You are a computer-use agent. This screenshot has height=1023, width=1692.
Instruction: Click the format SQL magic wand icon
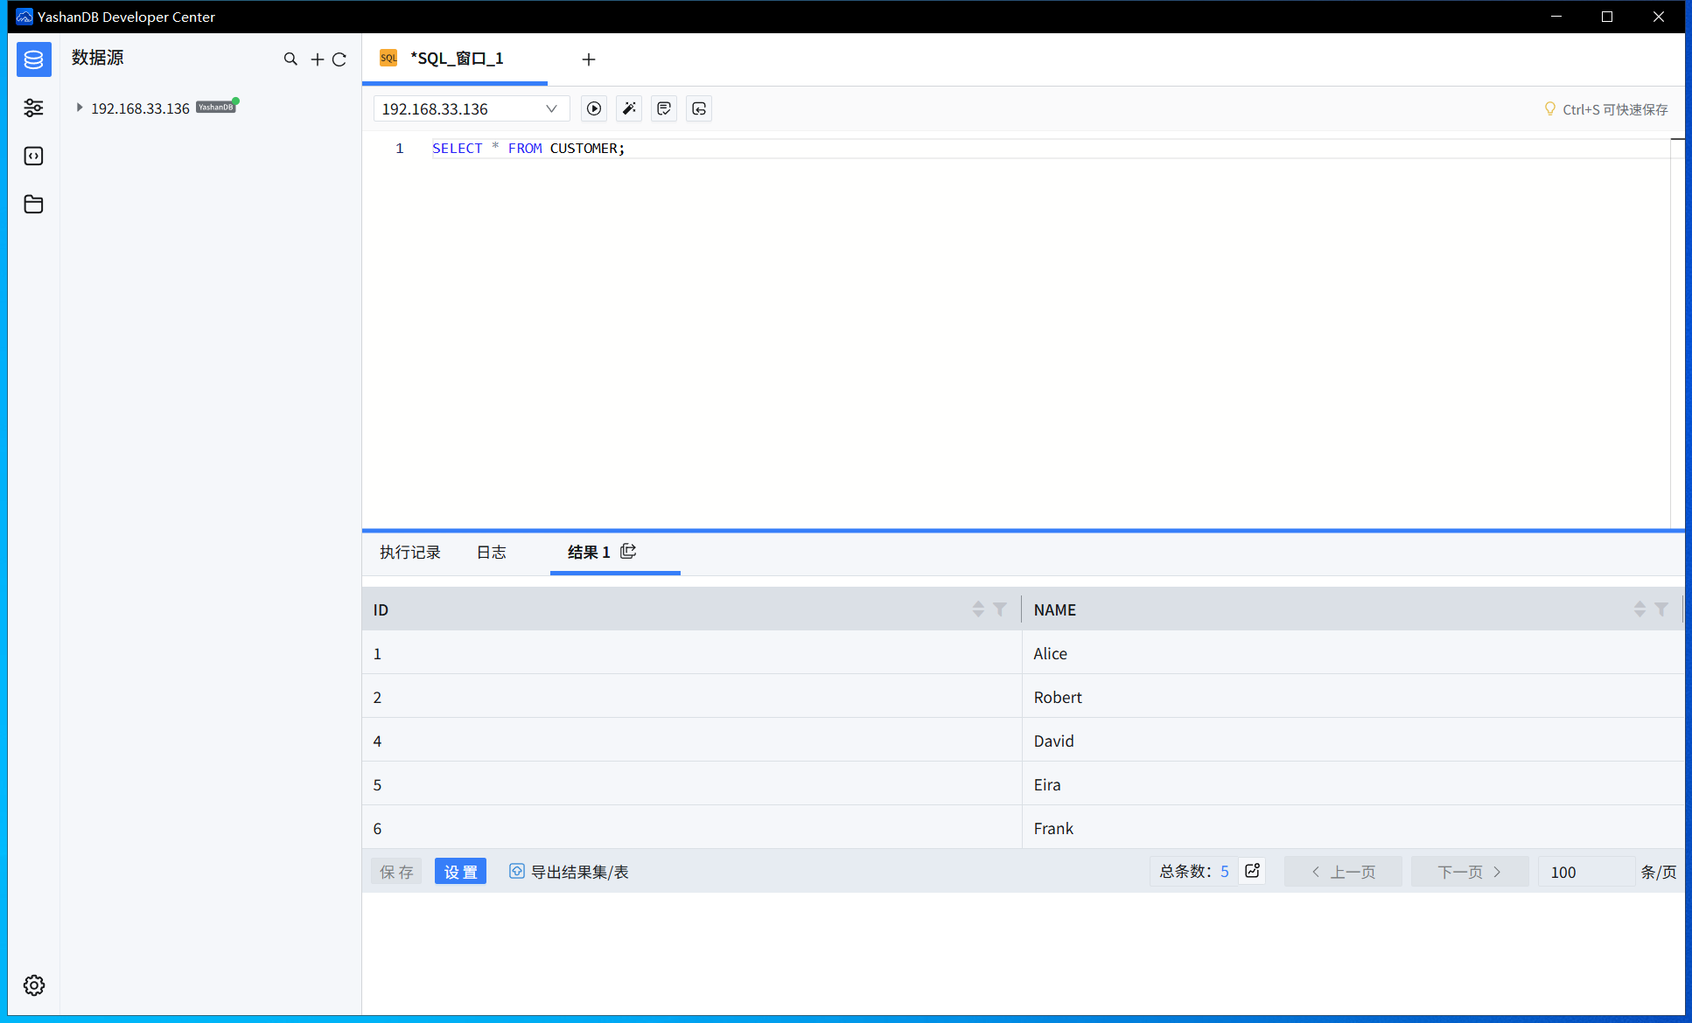pos(629,108)
